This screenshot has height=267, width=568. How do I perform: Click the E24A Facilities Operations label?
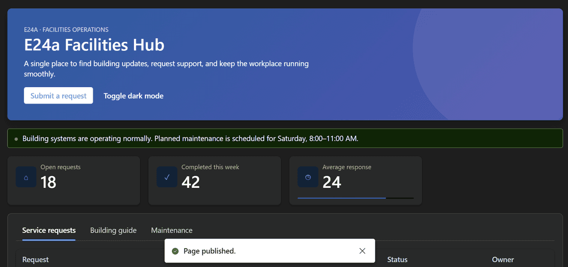66,30
